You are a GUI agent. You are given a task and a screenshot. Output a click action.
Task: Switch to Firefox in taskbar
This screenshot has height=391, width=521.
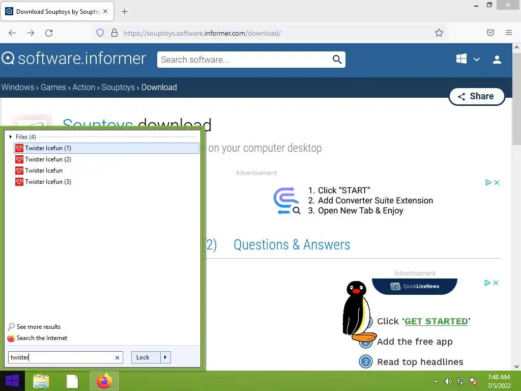pyautogui.click(x=104, y=381)
